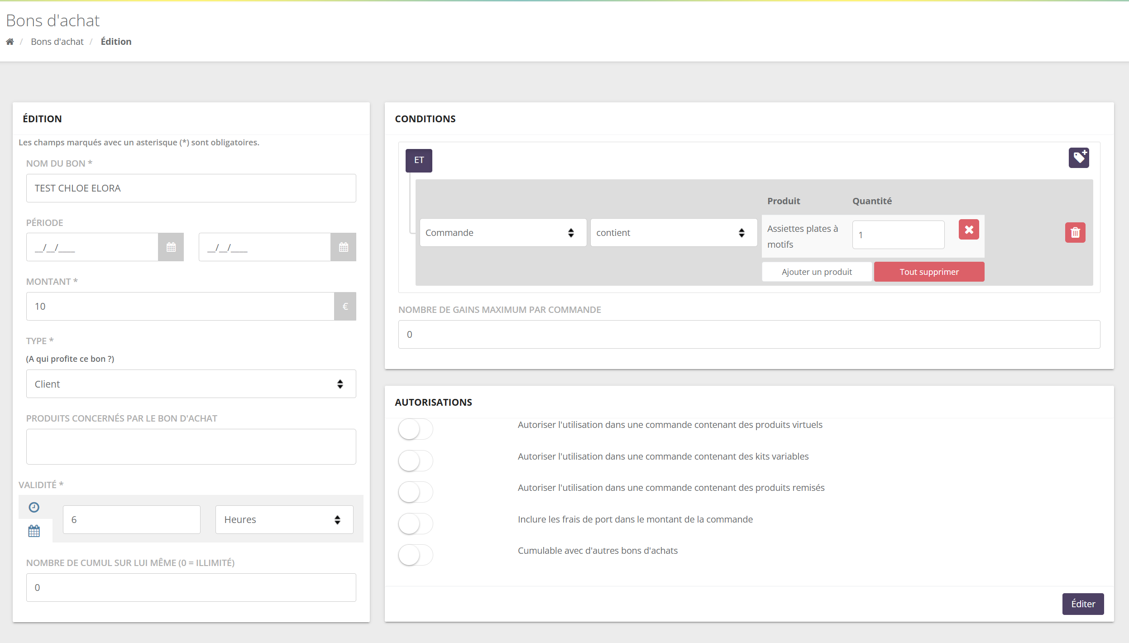Go to home via house icon
The height and width of the screenshot is (643, 1129).
click(x=10, y=42)
